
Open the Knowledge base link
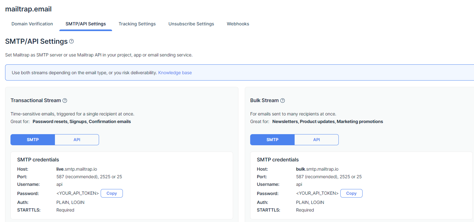pyautogui.click(x=175, y=73)
